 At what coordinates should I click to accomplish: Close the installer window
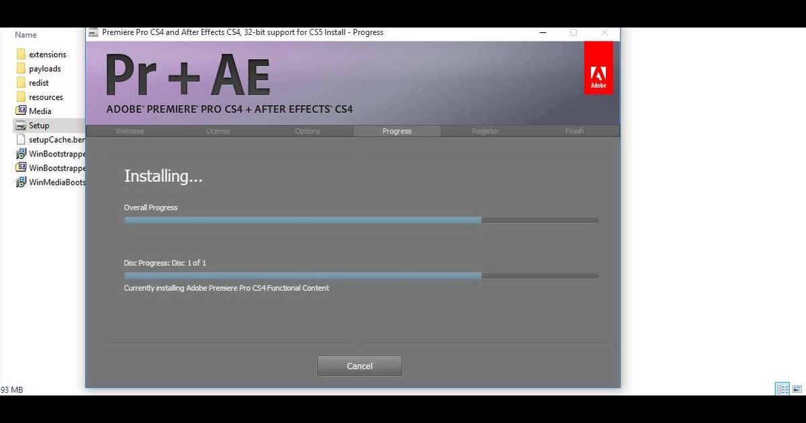[x=604, y=32]
